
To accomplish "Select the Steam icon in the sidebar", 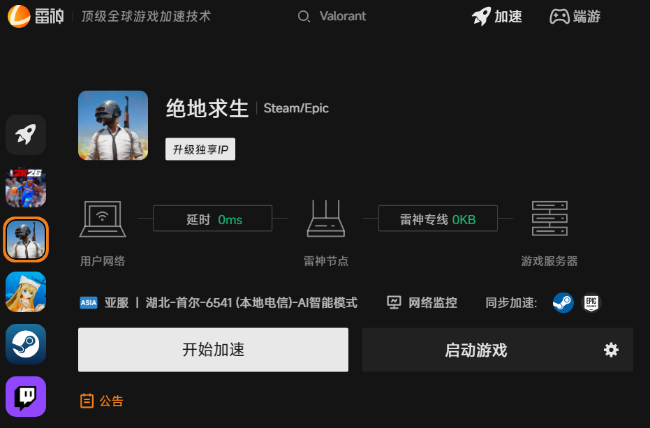I will click(x=26, y=344).
